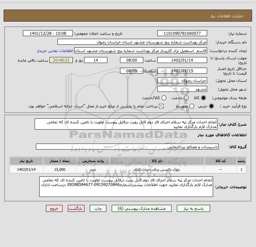Click the price validity time 08:00 field

(x=132, y=71)
